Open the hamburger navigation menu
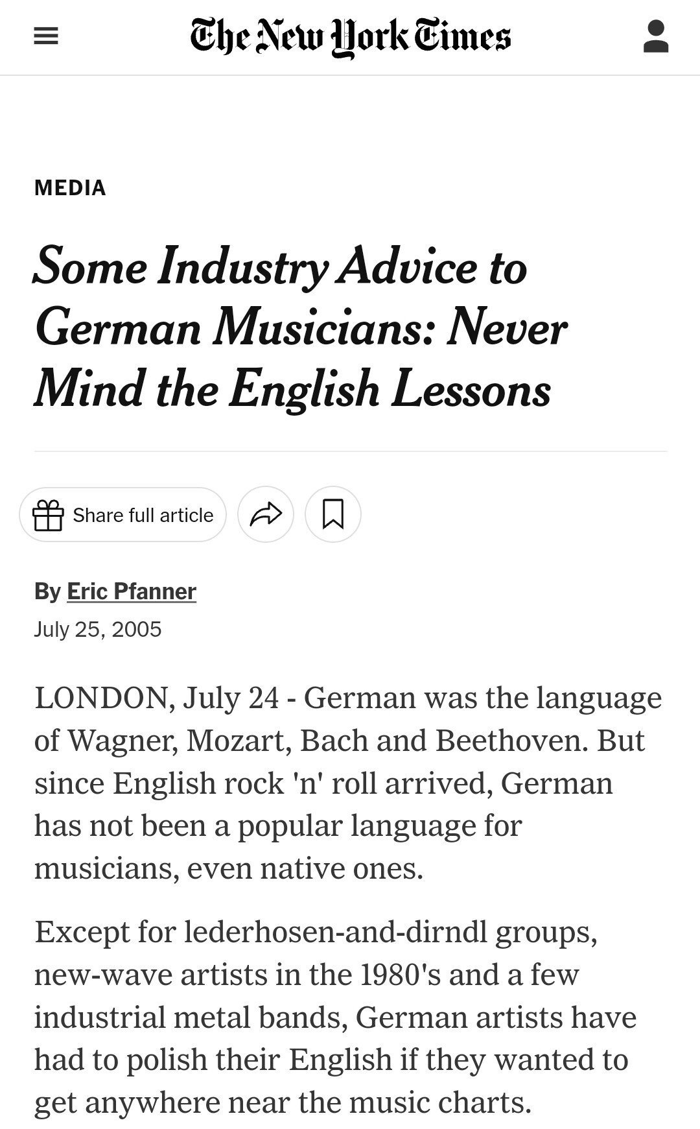Screen dimensions: 700x1129 (x=46, y=37)
